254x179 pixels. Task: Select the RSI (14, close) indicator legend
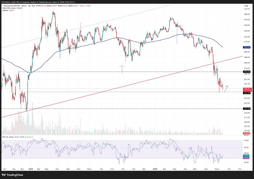pyautogui.click(x=8, y=137)
